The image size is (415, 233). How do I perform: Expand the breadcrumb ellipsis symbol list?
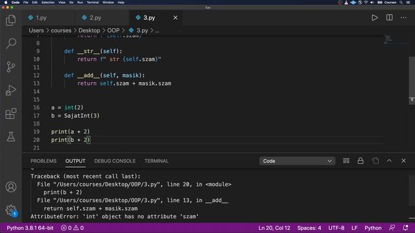click(x=157, y=31)
